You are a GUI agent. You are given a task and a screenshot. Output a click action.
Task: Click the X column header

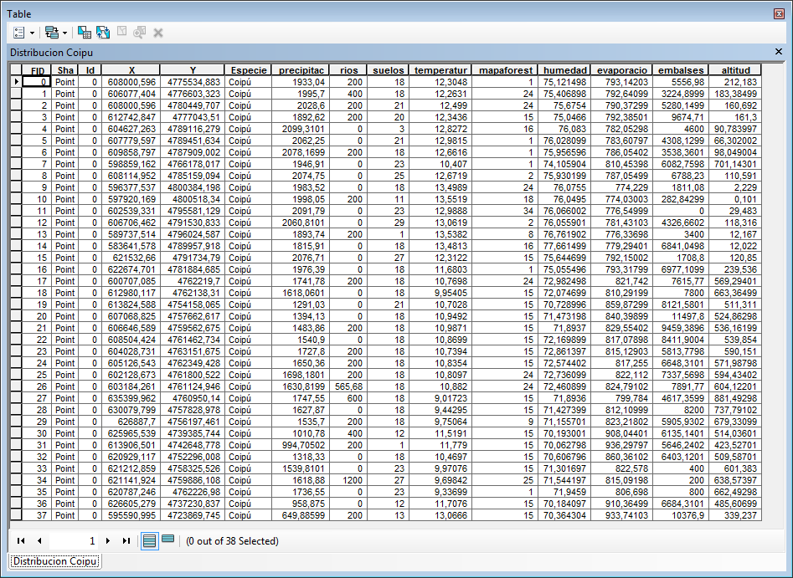point(131,70)
